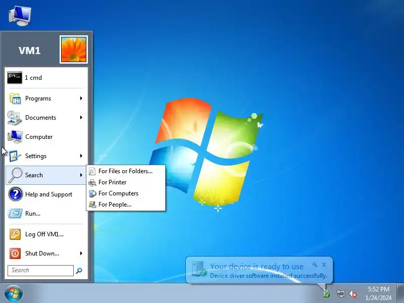This screenshot has height=303, width=404.
Task: Click the VM1 user name header
Action: 30,50
